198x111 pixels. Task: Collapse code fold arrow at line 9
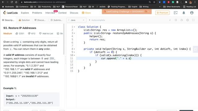pos(74,52)
